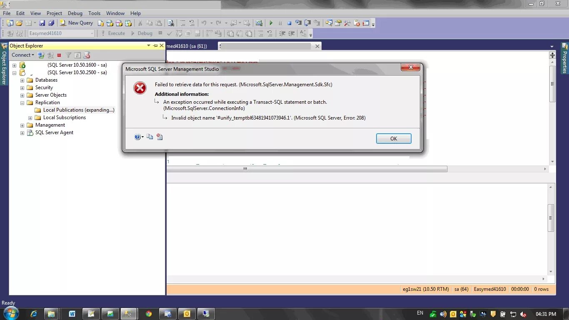This screenshot has height=320, width=569.
Task: Click the Paste clipboard icon in toolbar
Action: (158, 23)
